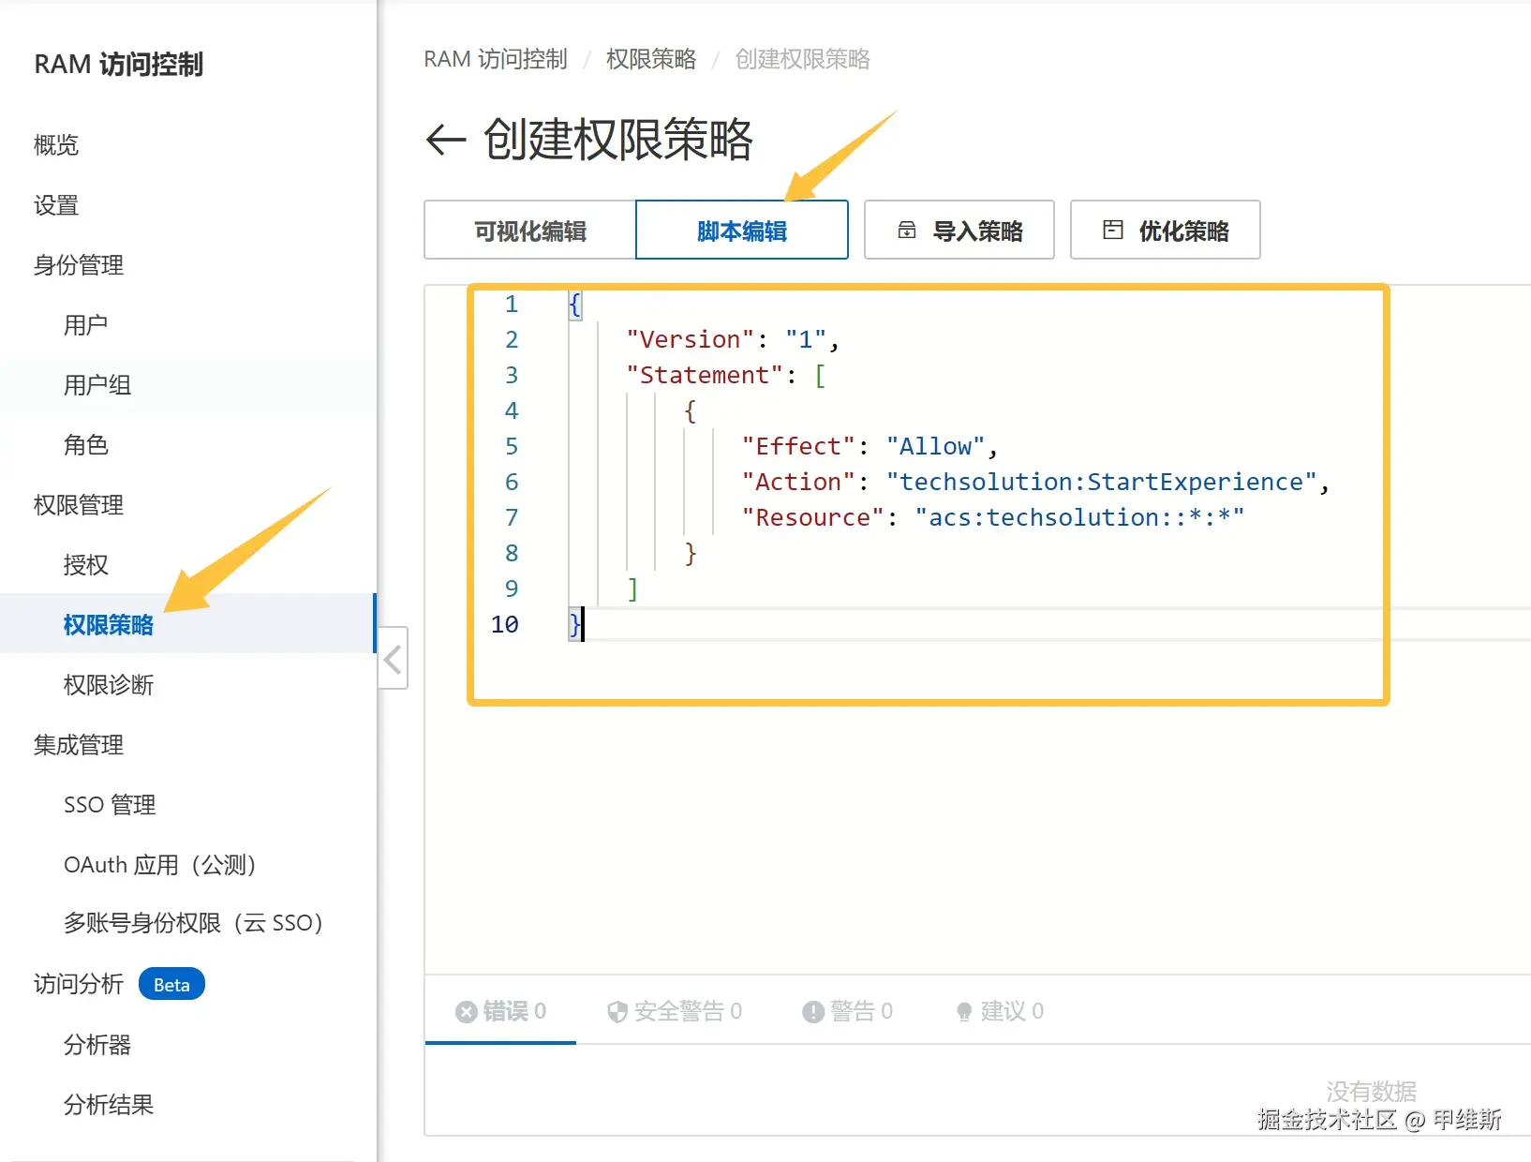Open 用户组 in the sidebar

pyautogui.click(x=97, y=385)
